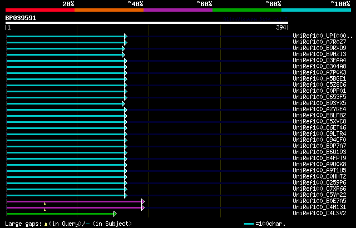Screen dimensions: 356x228
Task: Click the red 20% identity legend segment
Action: coord(40,10)
